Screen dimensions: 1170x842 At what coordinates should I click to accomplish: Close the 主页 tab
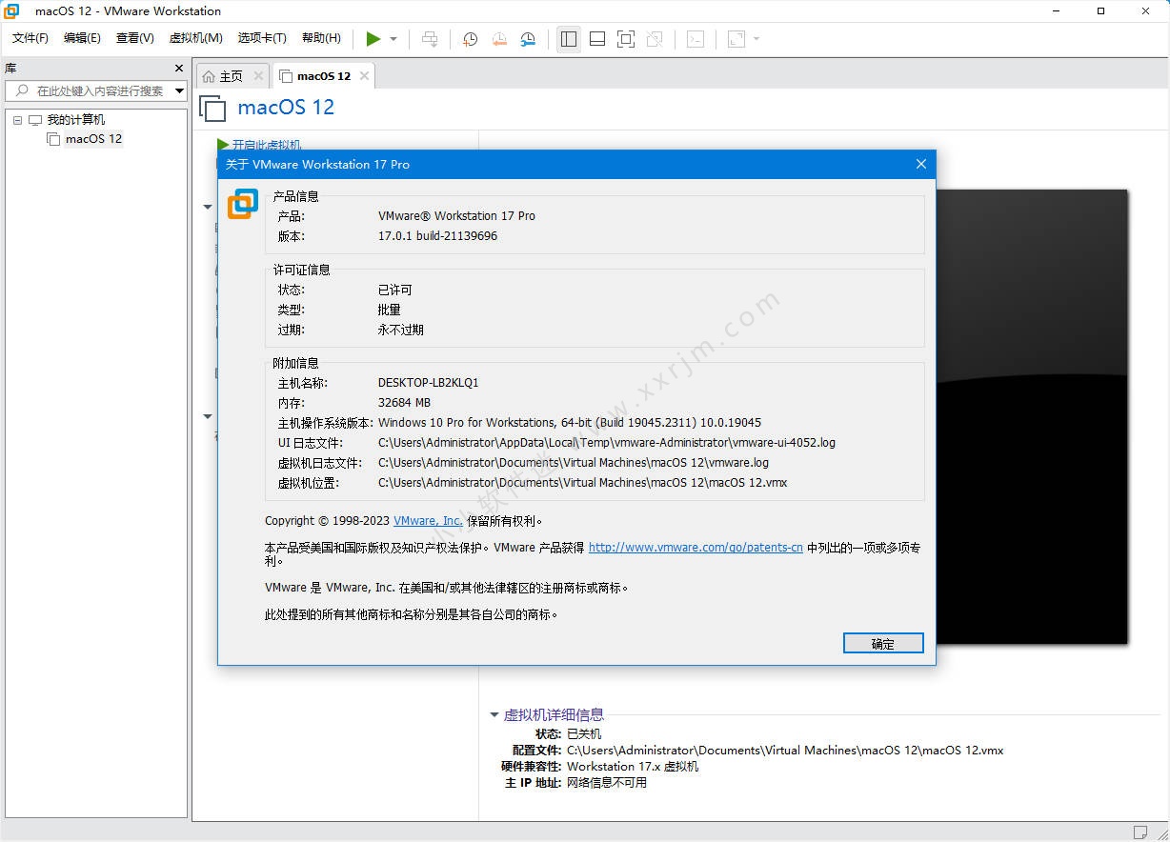[258, 76]
